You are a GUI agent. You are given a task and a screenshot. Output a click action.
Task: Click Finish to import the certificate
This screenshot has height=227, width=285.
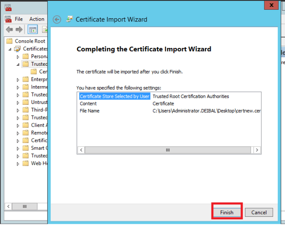point(227,212)
